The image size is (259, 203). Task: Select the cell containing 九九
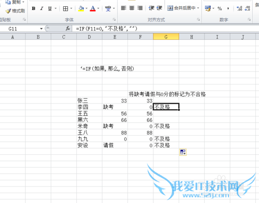(x=89, y=139)
